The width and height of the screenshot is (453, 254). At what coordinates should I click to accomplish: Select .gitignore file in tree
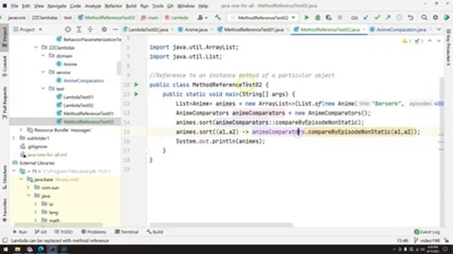tap(38, 147)
